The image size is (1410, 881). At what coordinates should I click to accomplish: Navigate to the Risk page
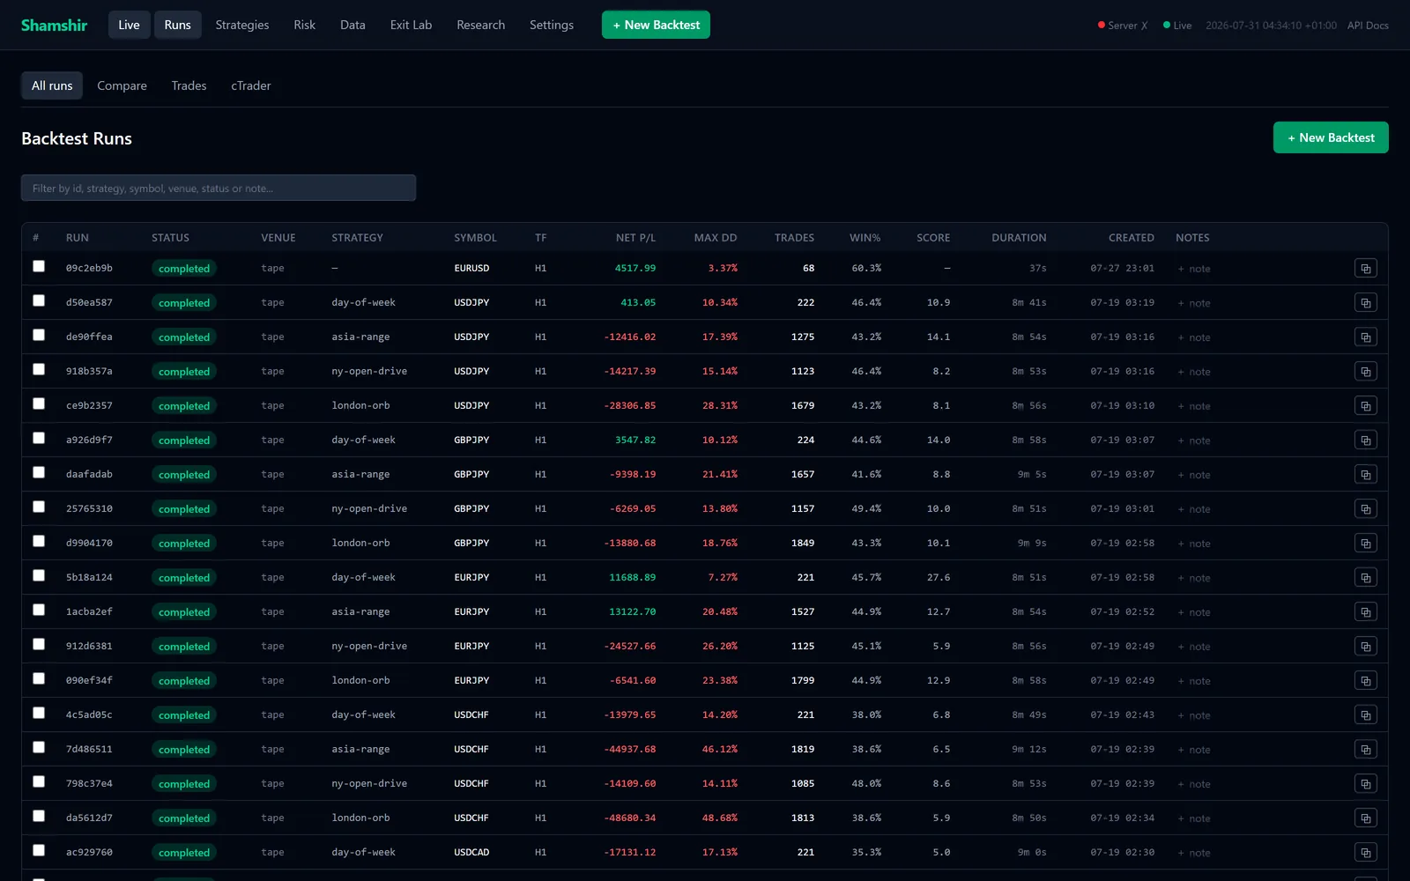click(x=304, y=25)
